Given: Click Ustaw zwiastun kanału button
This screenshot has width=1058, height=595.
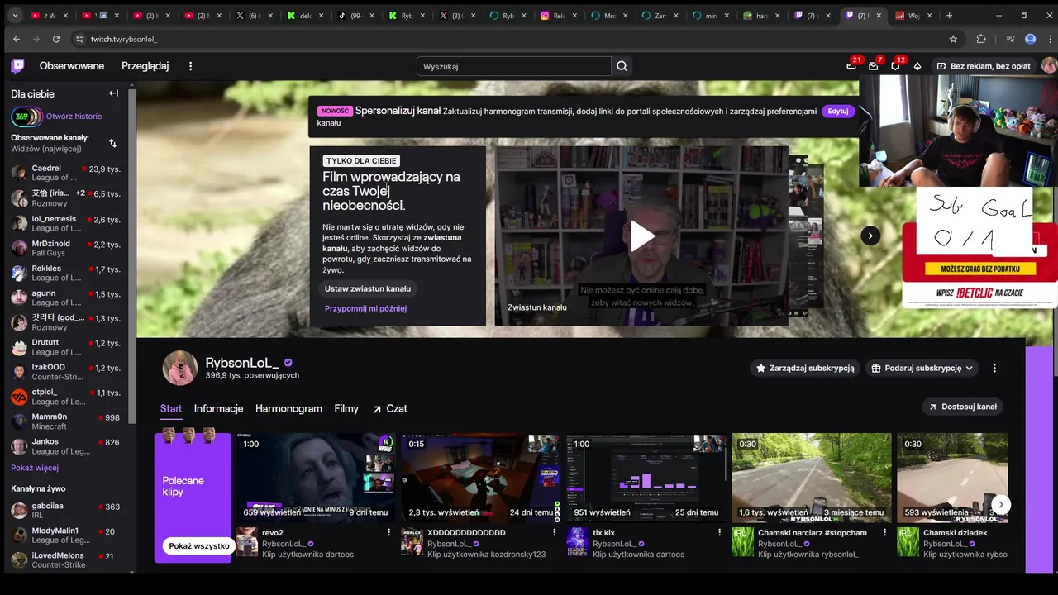Looking at the screenshot, I should [368, 288].
